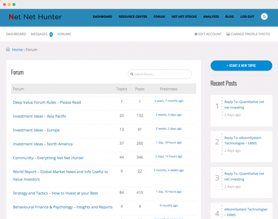Click posts count 346 for Community forum
The height and width of the screenshot is (219, 278).
tap(140, 157)
